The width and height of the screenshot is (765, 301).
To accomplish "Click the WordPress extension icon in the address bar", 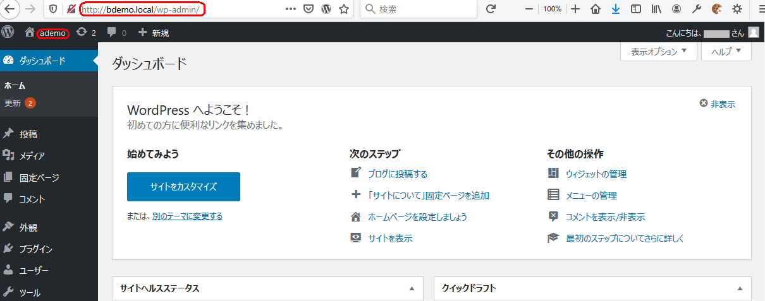I will coord(326,9).
